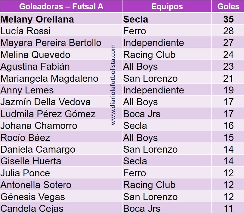Select the Independiente cell in Anny Lemes's row
Screen dimensions: 244x213
coord(153,90)
